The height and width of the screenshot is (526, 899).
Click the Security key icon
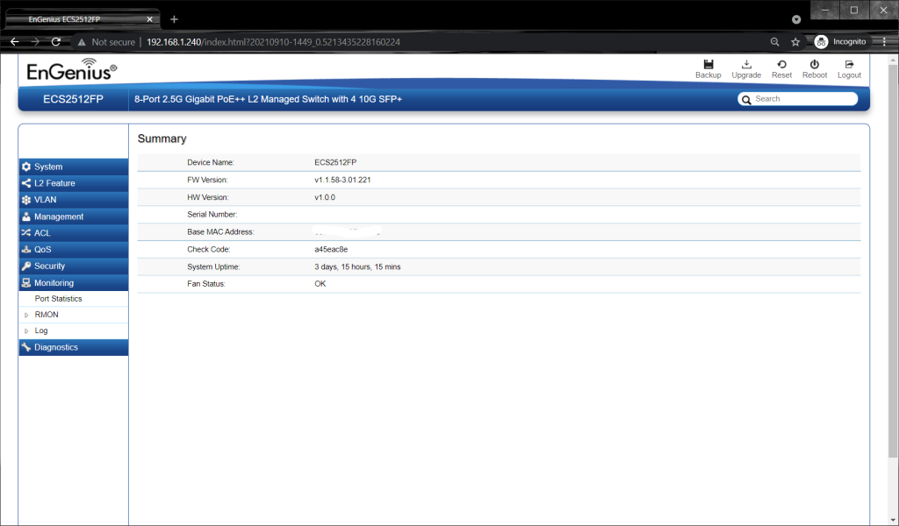click(26, 267)
